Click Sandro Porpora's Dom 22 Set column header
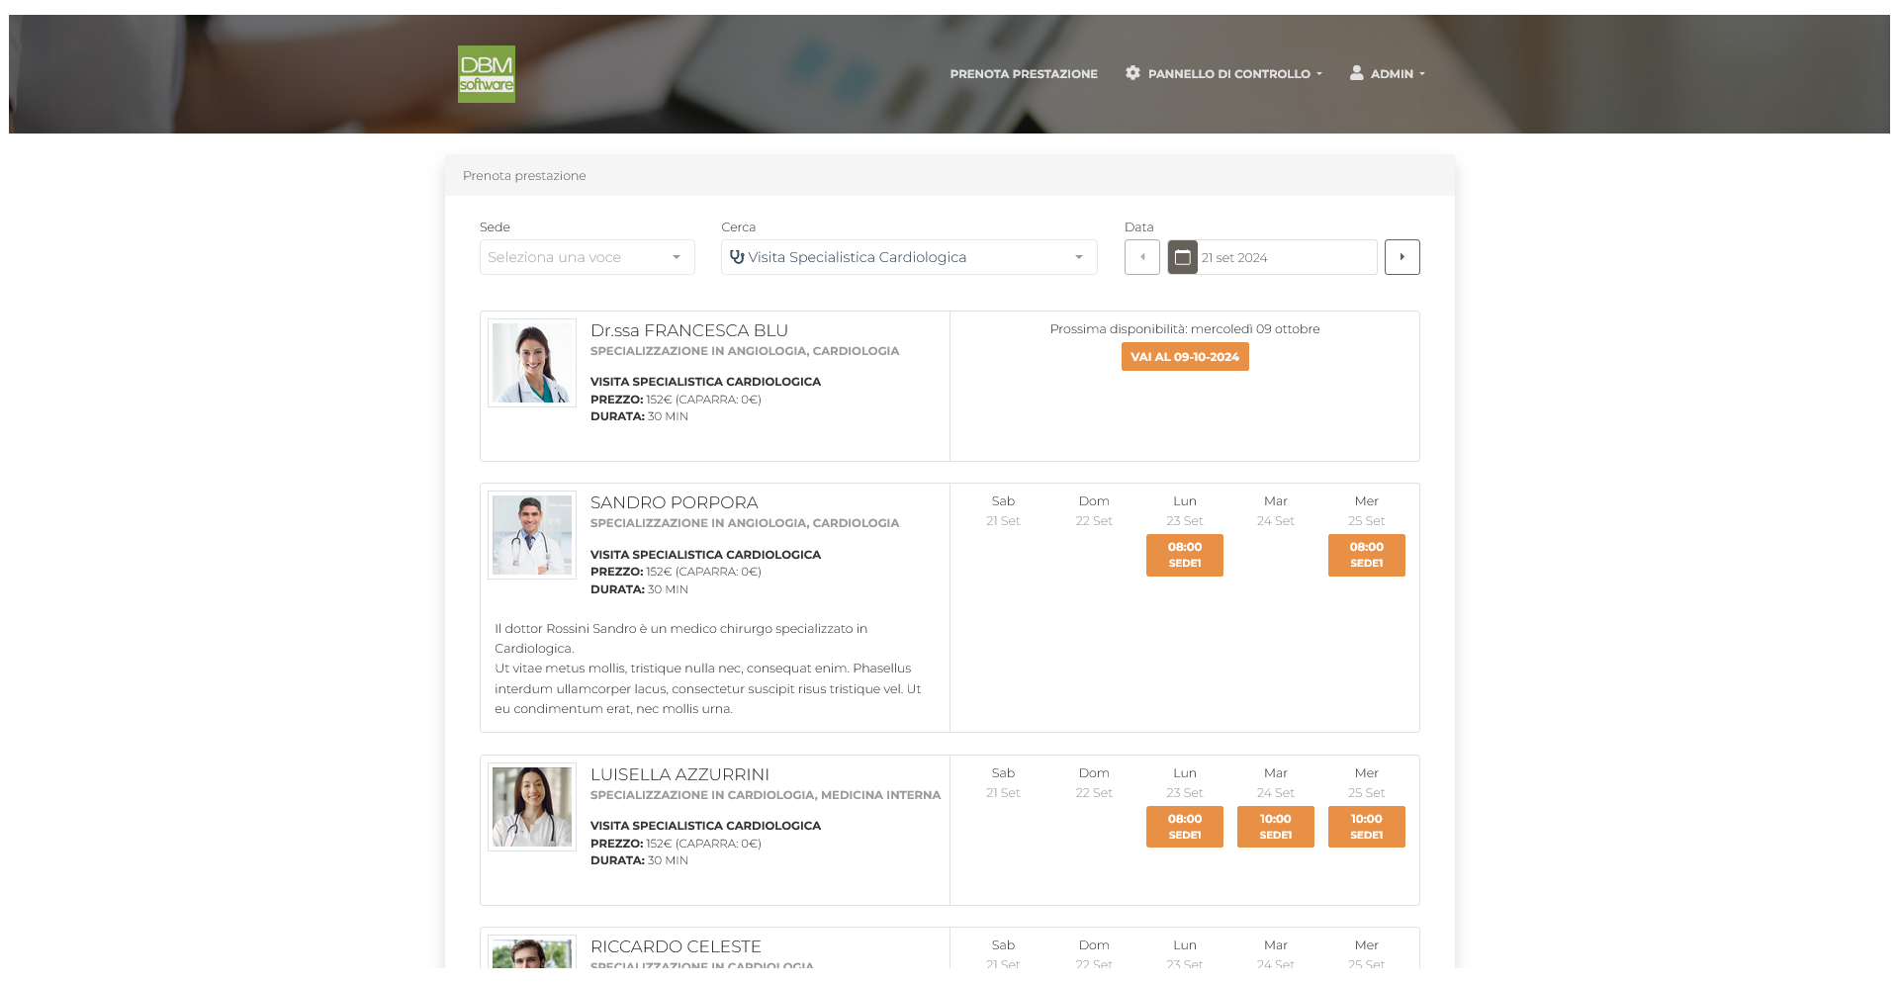 (x=1094, y=510)
